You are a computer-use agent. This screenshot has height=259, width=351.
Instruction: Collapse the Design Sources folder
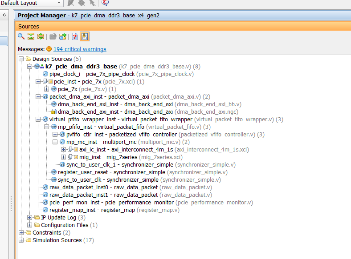(22, 59)
